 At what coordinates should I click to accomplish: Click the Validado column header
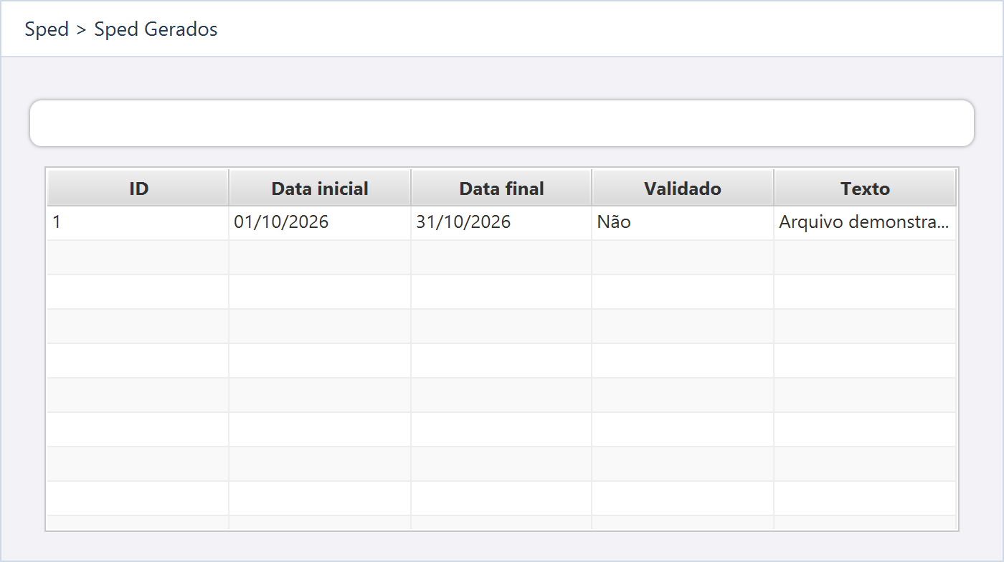(x=683, y=189)
